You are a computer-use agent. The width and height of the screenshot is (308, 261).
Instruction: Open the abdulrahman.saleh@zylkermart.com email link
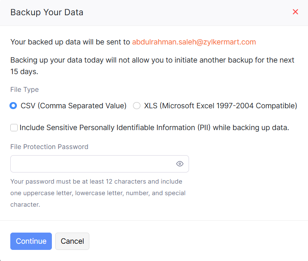tap(194, 42)
